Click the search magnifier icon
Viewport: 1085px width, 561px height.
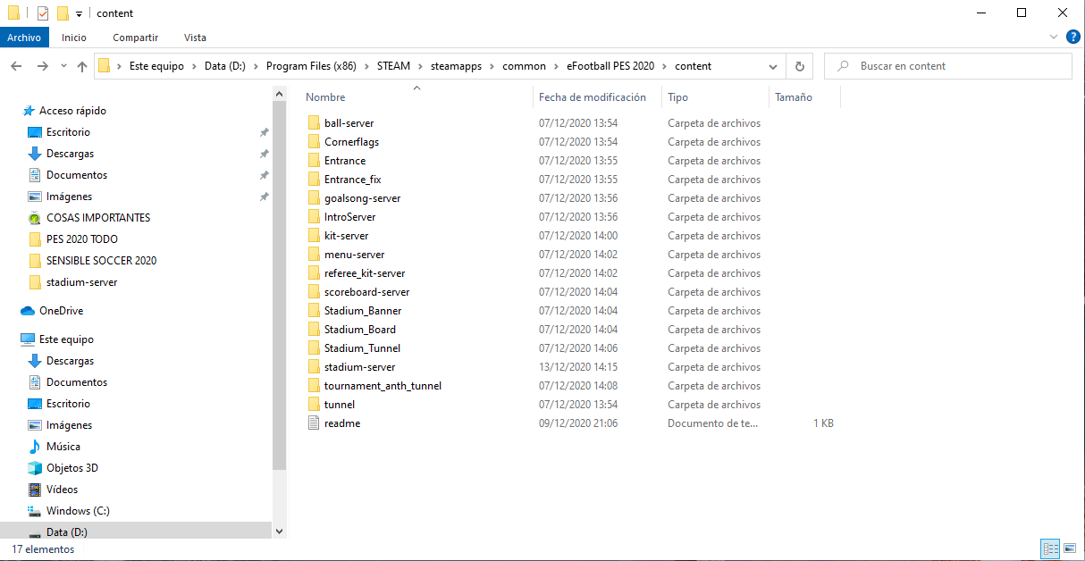click(x=841, y=66)
